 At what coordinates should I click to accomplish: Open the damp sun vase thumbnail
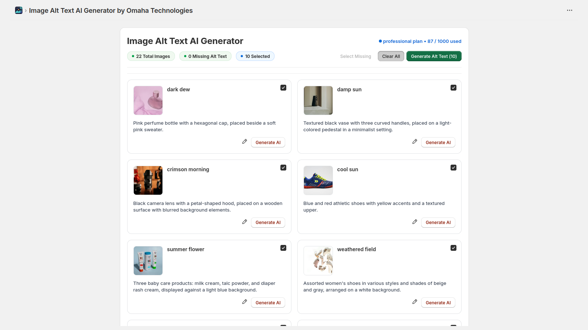click(318, 100)
